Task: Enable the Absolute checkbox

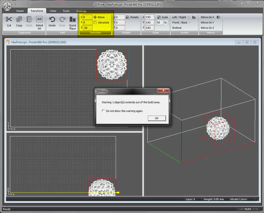Action: pyautogui.click(x=95, y=23)
